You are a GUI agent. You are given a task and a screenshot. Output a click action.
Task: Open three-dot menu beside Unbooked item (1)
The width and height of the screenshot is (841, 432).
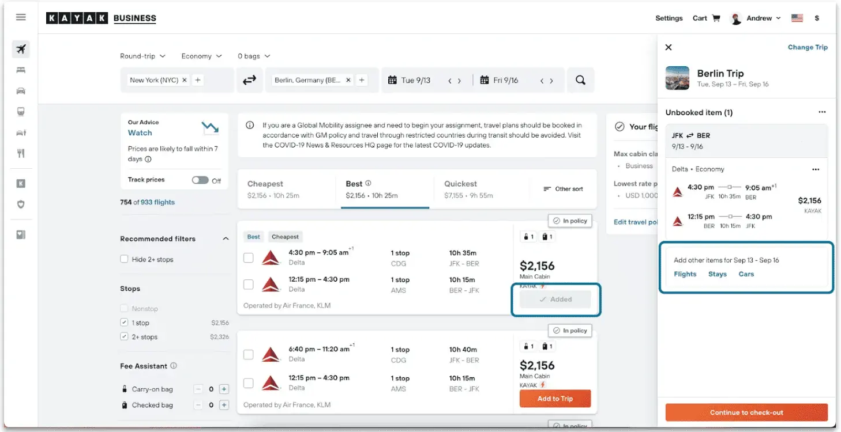822,112
